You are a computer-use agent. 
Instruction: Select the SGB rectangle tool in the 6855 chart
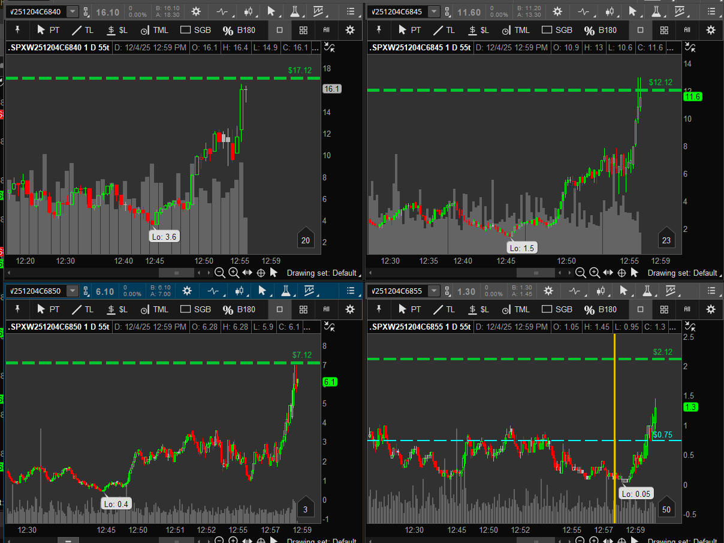click(557, 309)
